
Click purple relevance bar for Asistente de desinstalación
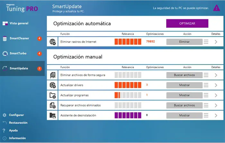[x=128, y=115]
